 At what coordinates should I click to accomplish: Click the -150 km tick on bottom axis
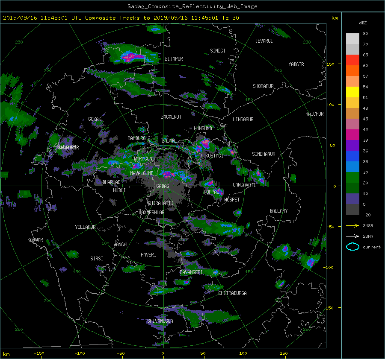pos(39,353)
